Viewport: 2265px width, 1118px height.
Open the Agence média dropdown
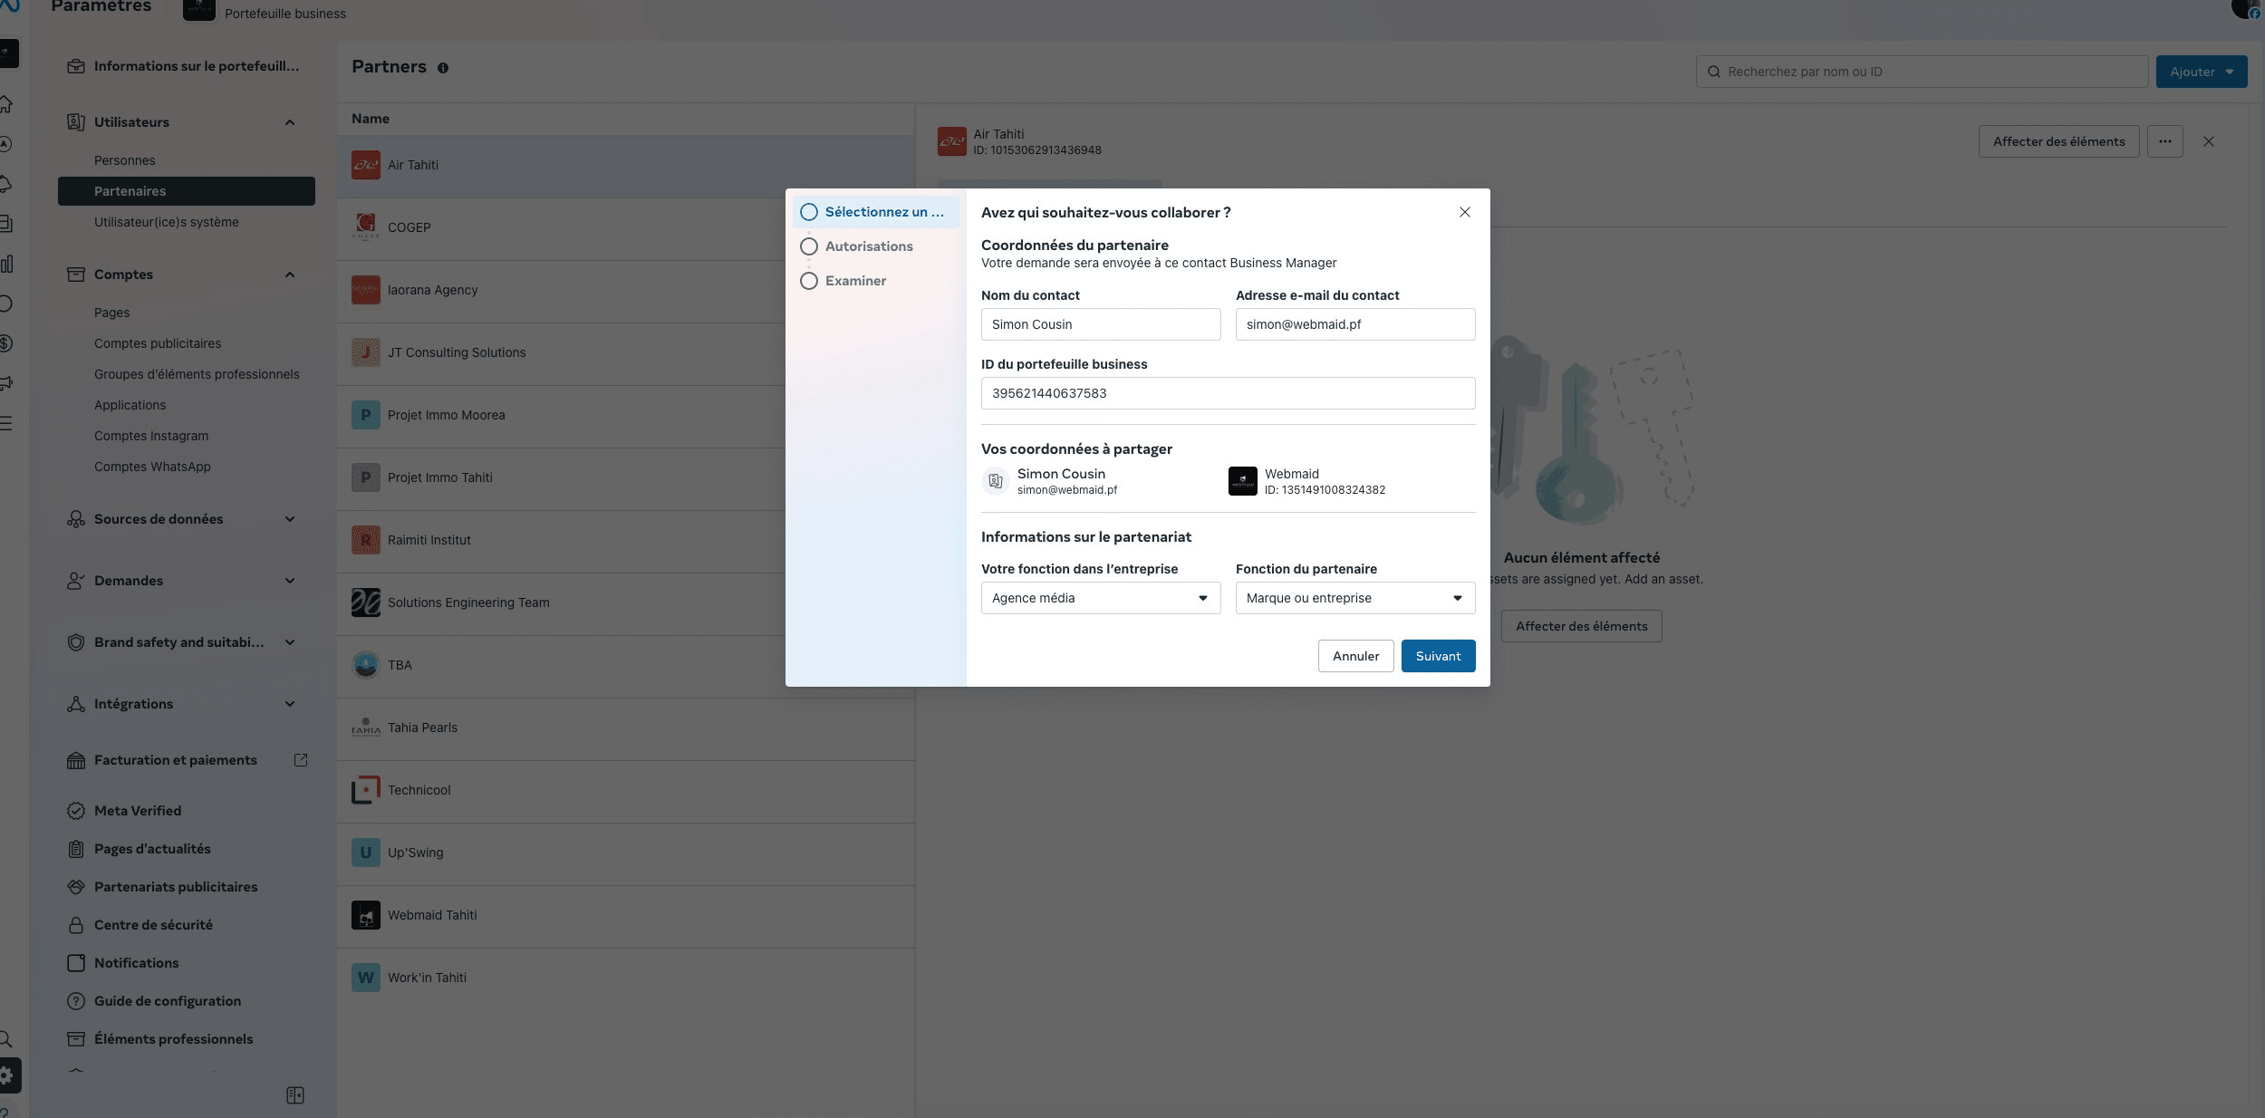tap(1100, 597)
